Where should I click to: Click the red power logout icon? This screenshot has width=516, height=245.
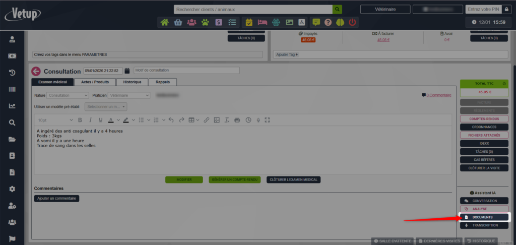(352, 22)
